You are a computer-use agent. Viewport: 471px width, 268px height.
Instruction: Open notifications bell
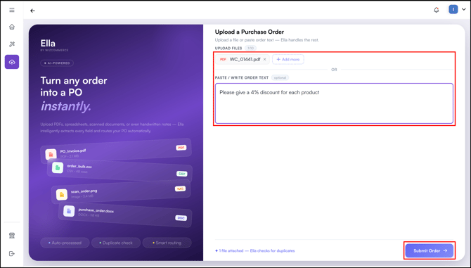tap(437, 10)
